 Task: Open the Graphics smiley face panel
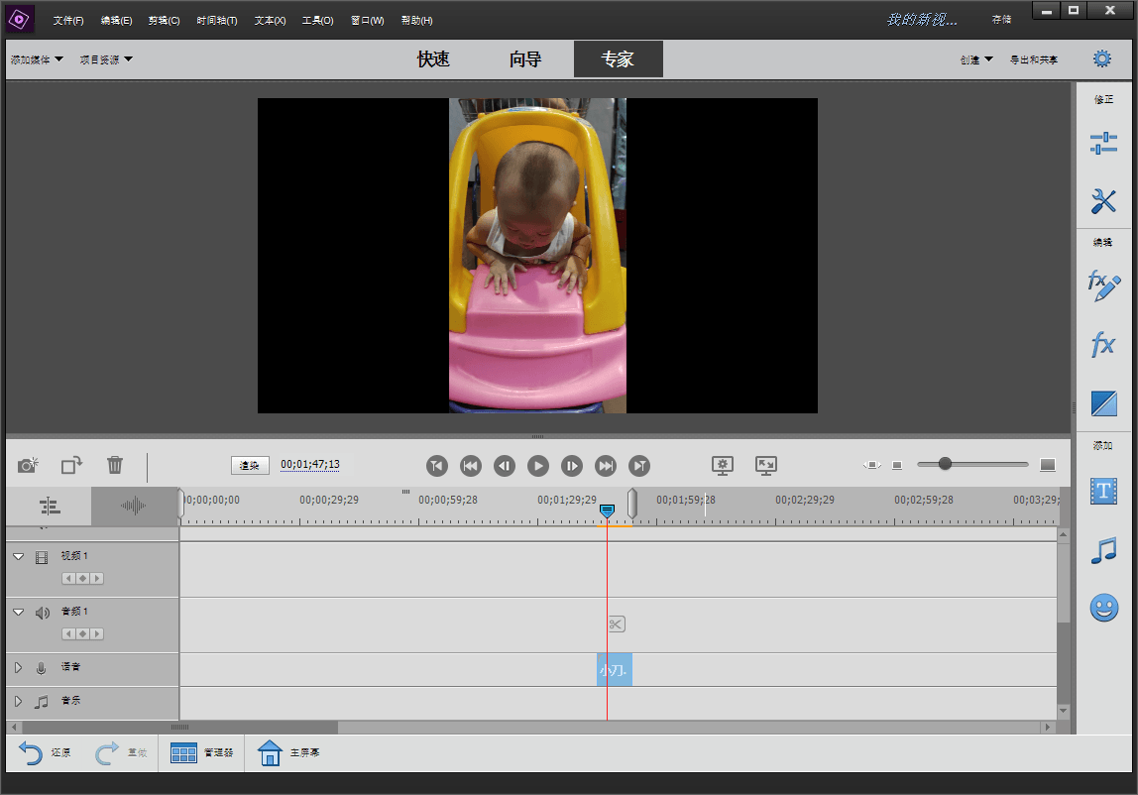pyautogui.click(x=1103, y=608)
